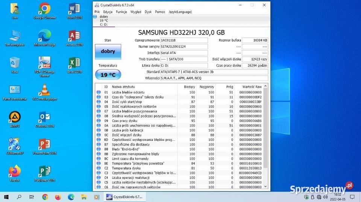Image resolution: width=361 pixels, height=202 pixels.
Task: Open Outlook 2016 desktop shortcut
Action: [x=45, y=119]
